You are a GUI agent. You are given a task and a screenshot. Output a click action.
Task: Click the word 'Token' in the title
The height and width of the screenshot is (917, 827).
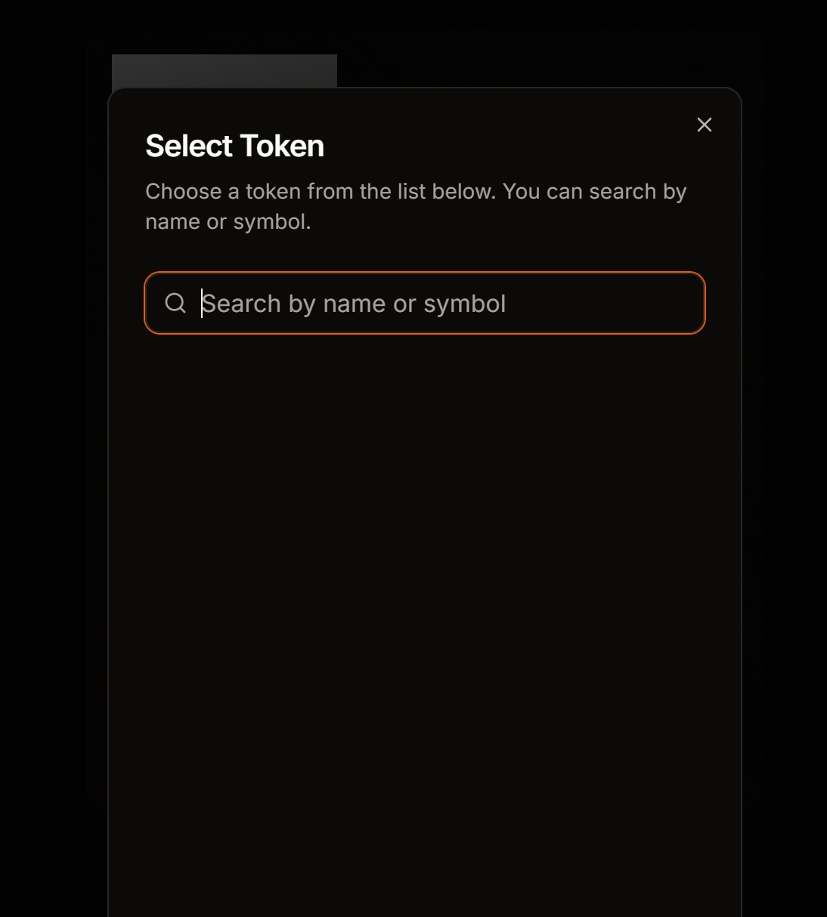pyautogui.click(x=281, y=146)
